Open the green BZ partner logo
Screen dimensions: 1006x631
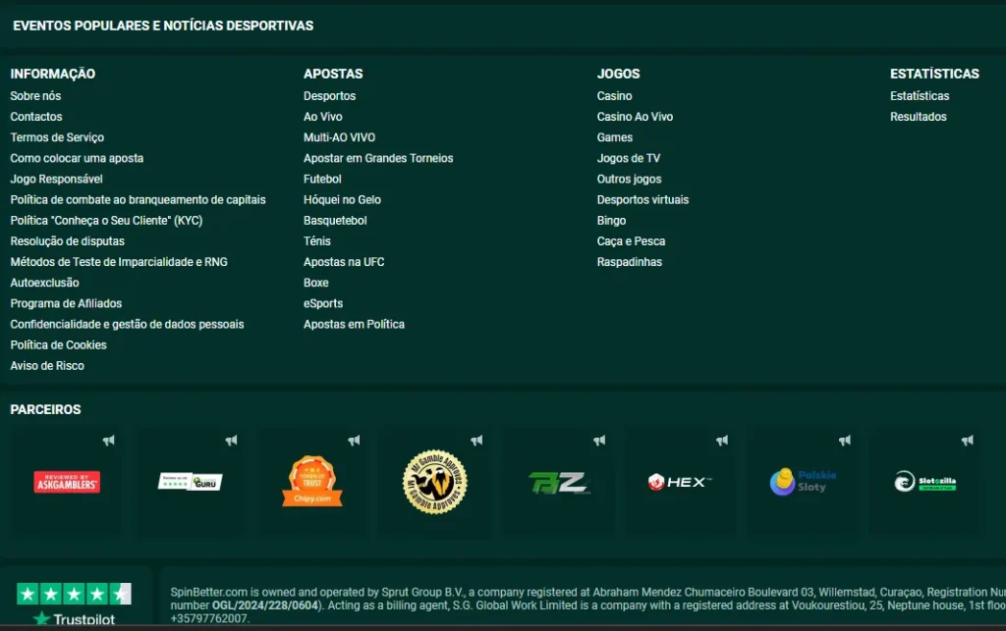558,483
